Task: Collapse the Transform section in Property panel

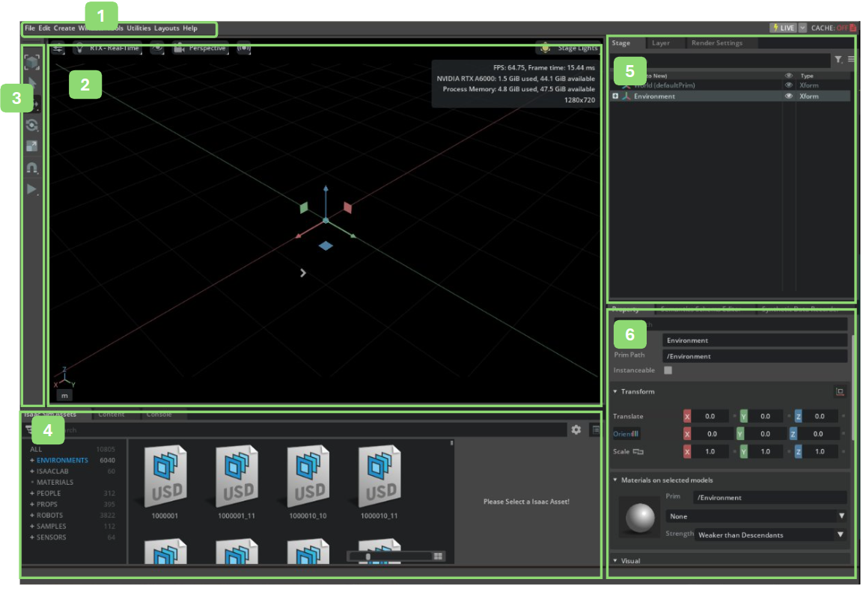Action: pyautogui.click(x=615, y=391)
